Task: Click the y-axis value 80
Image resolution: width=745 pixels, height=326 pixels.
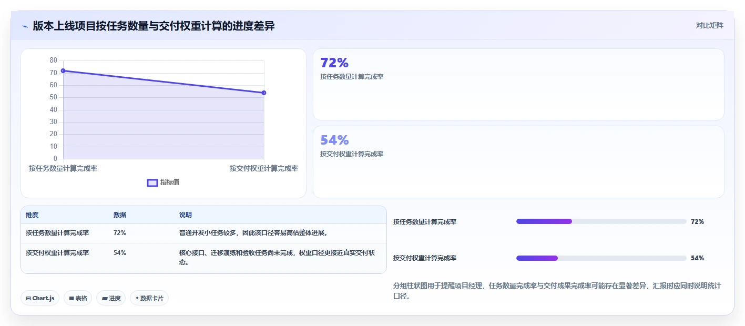Action: (54, 60)
